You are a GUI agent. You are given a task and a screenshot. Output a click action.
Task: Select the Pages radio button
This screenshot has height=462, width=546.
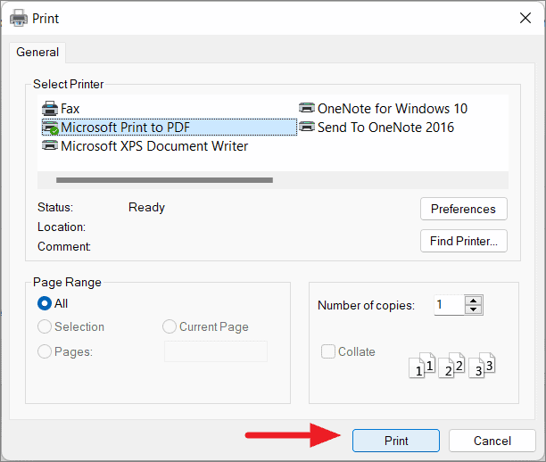pyautogui.click(x=45, y=351)
